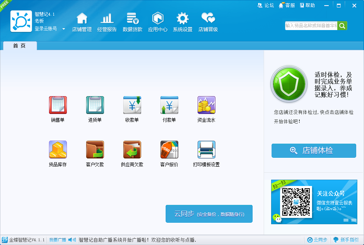Click the 云同步 cloud sync big button

(x=209, y=214)
